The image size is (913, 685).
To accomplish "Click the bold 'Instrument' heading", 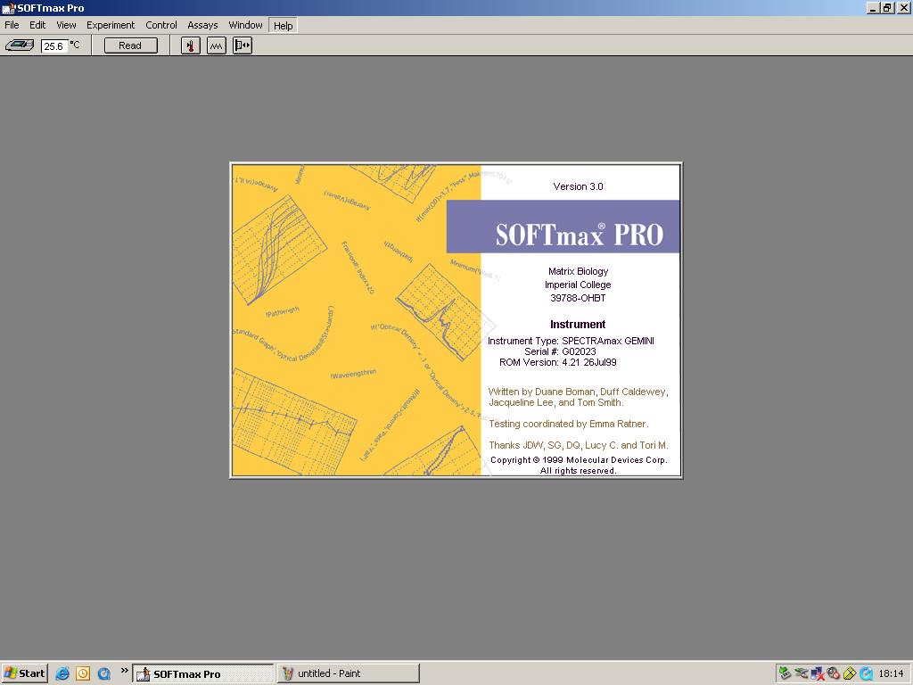I will point(578,325).
